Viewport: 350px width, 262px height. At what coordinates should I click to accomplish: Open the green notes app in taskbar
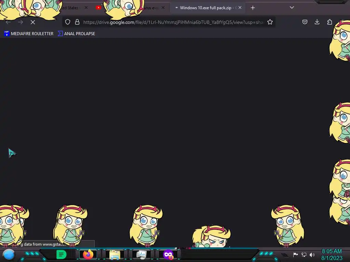point(61,254)
